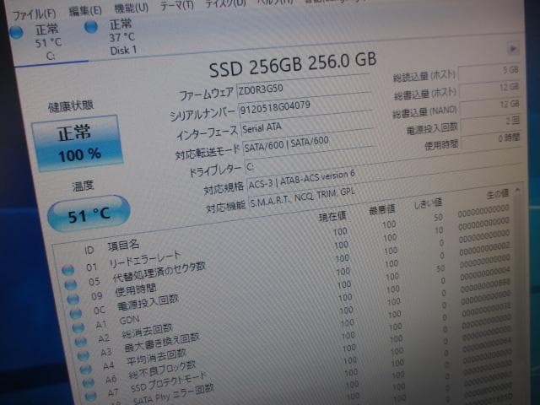Image resolution: width=540 pixels, height=405 pixels.
Task: Click the blue health icon for Disk 1
Action: (91, 26)
